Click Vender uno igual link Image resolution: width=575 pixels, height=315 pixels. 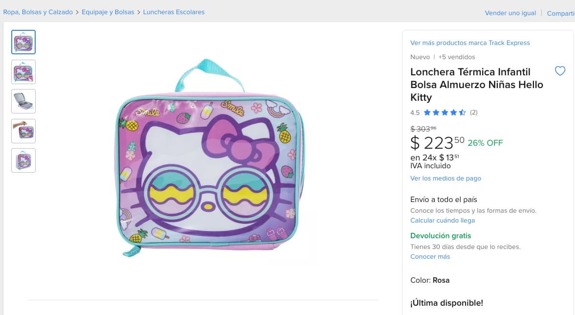(x=510, y=13)
